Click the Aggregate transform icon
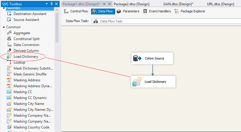Screen dimensions: 241x132 tap(9, 33)
